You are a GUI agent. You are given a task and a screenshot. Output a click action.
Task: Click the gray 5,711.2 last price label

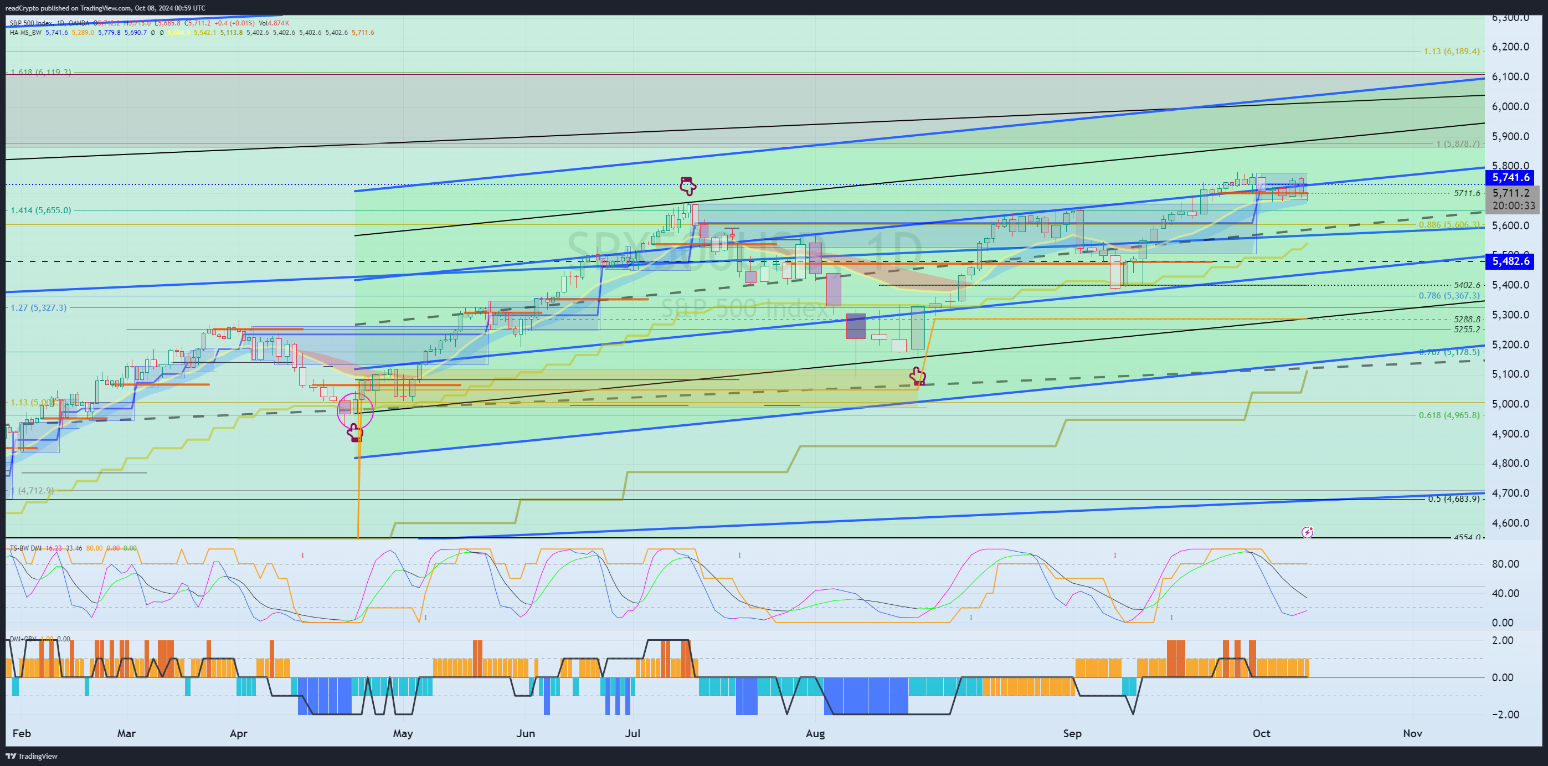1511,193
